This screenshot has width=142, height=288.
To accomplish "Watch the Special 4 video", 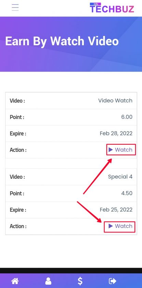I will point(120,226).
